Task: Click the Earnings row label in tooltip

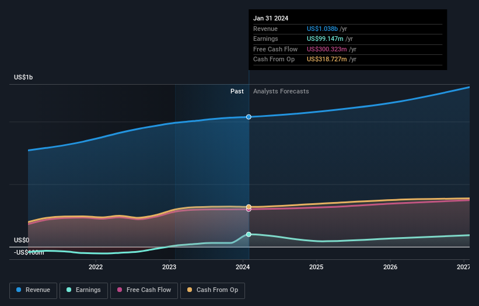Action: (x=265, y=39)
